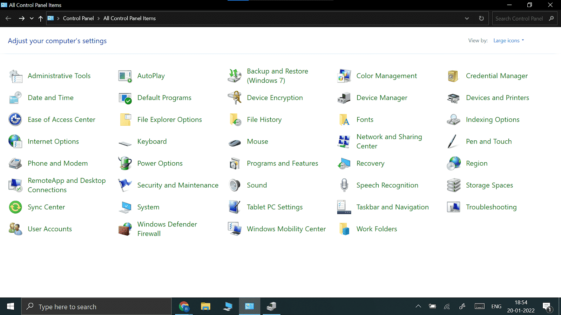Open the System link
The width and height of the screenshot is (561, 315).
(x=148, y=207)
